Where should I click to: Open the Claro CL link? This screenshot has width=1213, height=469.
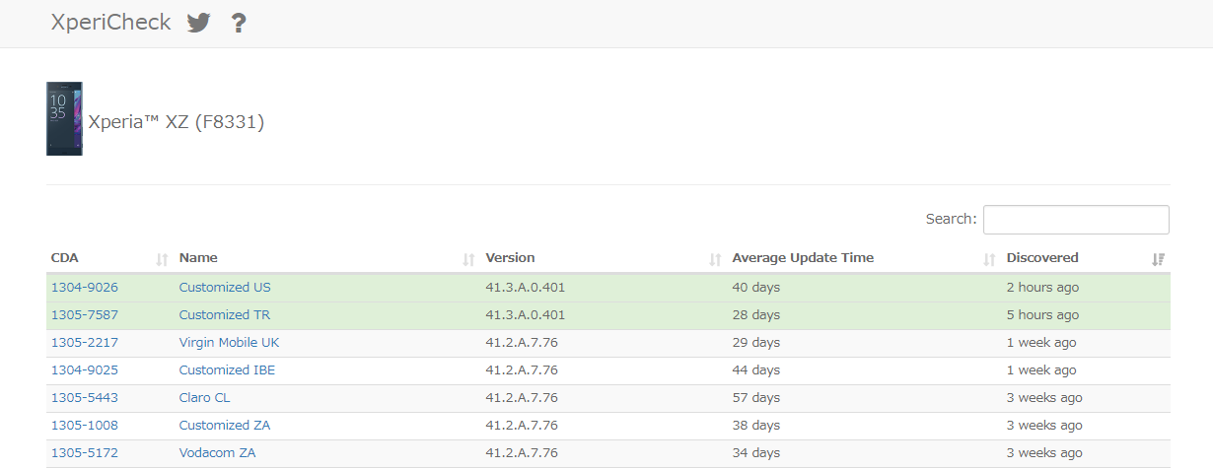(x=205, y=398)
